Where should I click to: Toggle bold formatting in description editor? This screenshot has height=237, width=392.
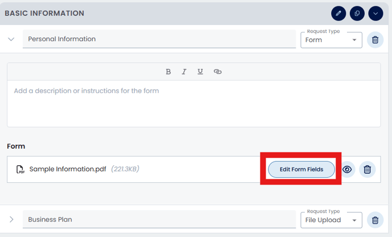(x=168, y=72)
